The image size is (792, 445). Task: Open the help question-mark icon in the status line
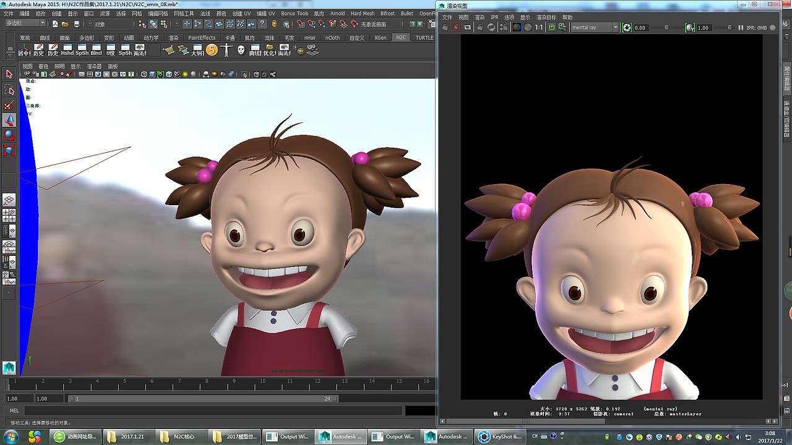(x=262, y=24)
